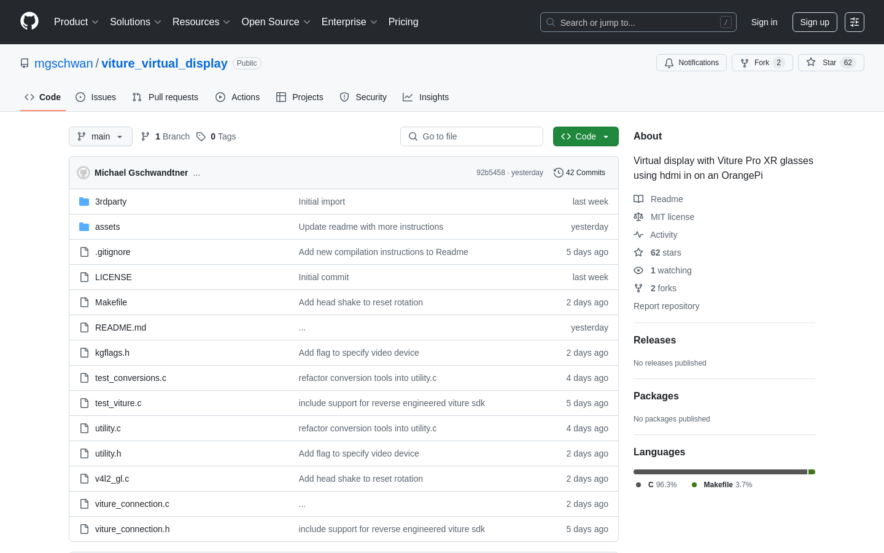884x553 pixels.
Task: Click the Sign up button
Action: coord(815,22)
